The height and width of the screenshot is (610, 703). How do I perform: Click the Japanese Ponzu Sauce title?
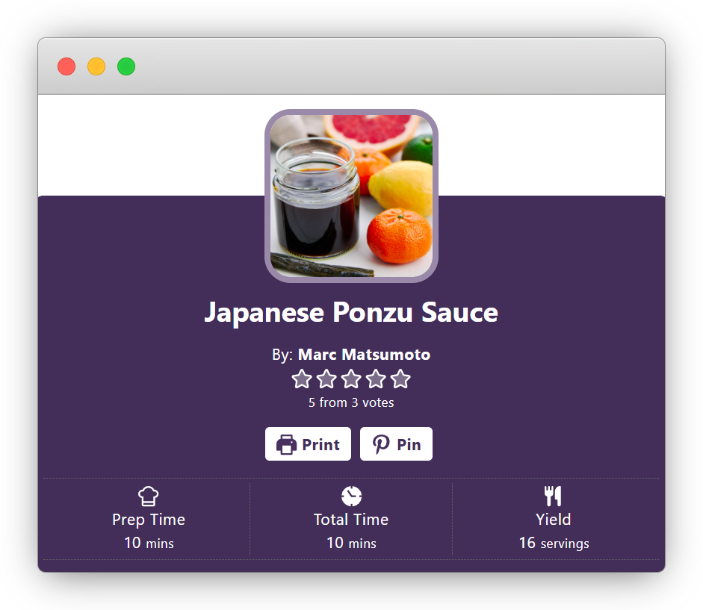pyautogui.click(x=351, y=312)
